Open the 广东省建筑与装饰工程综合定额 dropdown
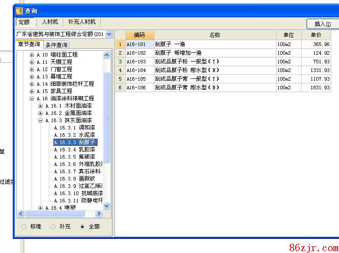Screen dimensions: 339x253 click(x=109, y=34)
